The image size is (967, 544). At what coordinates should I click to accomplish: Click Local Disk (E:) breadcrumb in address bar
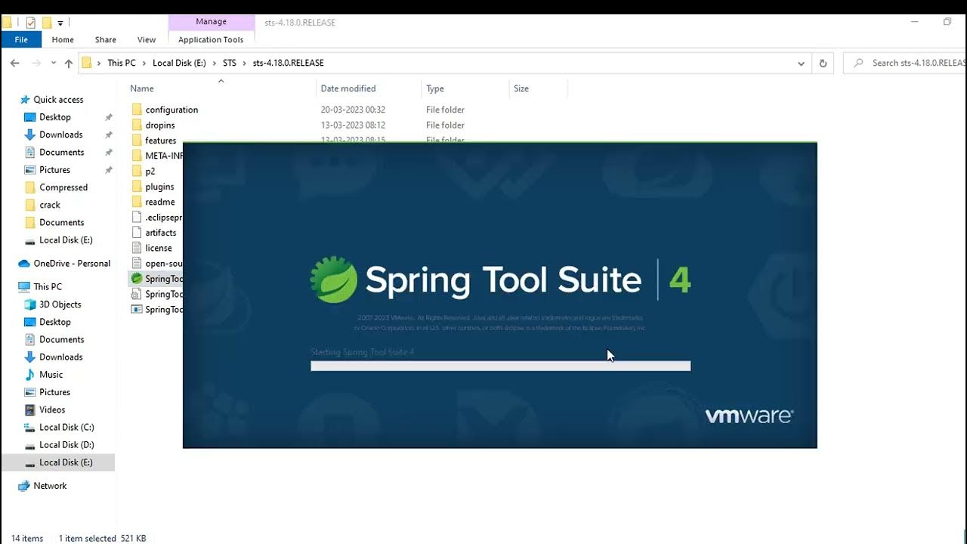[x=179, y=63]
